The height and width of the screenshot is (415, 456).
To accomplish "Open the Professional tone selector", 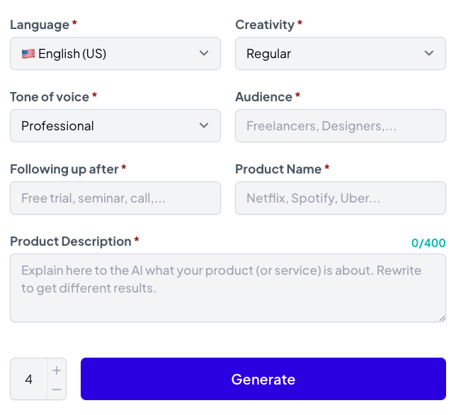I will [x=106, y=126].
